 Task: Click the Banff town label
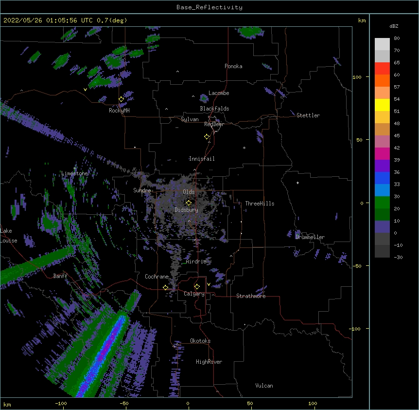(x=60, y=276)
